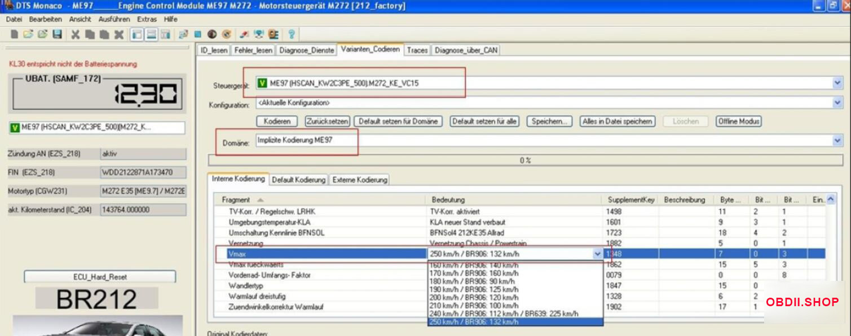The height and width of the screenshot is (336, 851).
Task: Click the cut scissors toolbar icon
Action: click(x=75, y=35)
